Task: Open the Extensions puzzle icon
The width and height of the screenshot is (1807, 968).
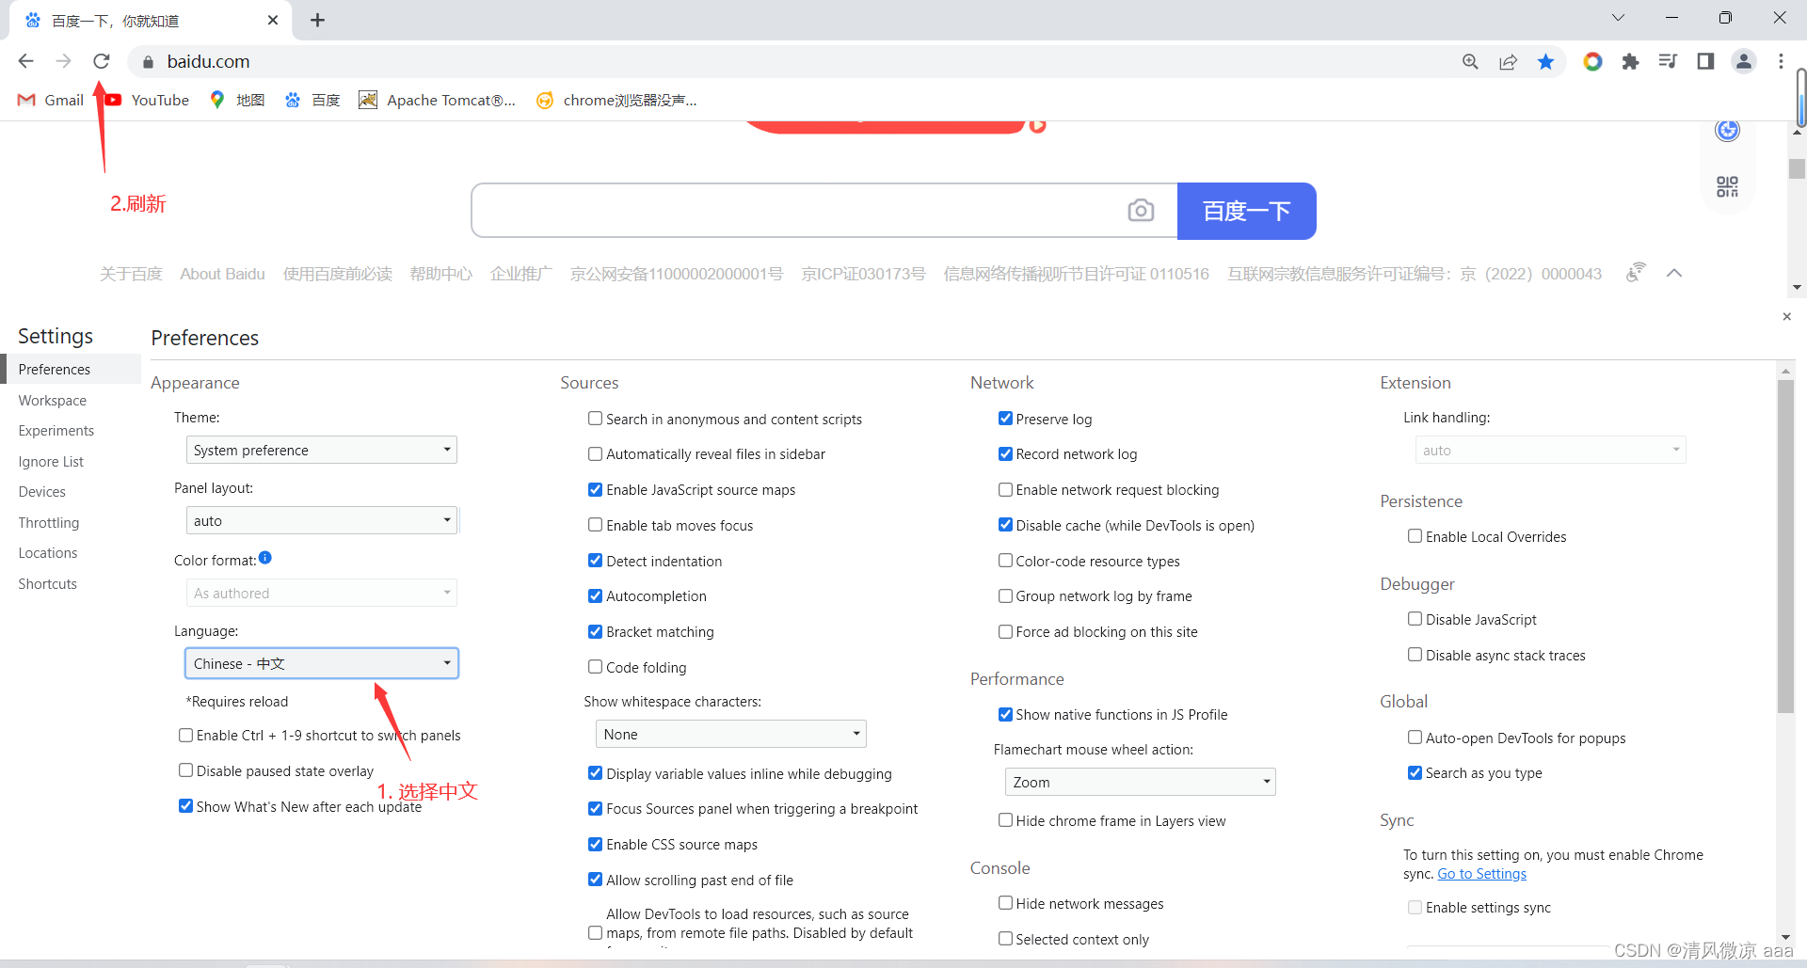Action: [1630, 61]
